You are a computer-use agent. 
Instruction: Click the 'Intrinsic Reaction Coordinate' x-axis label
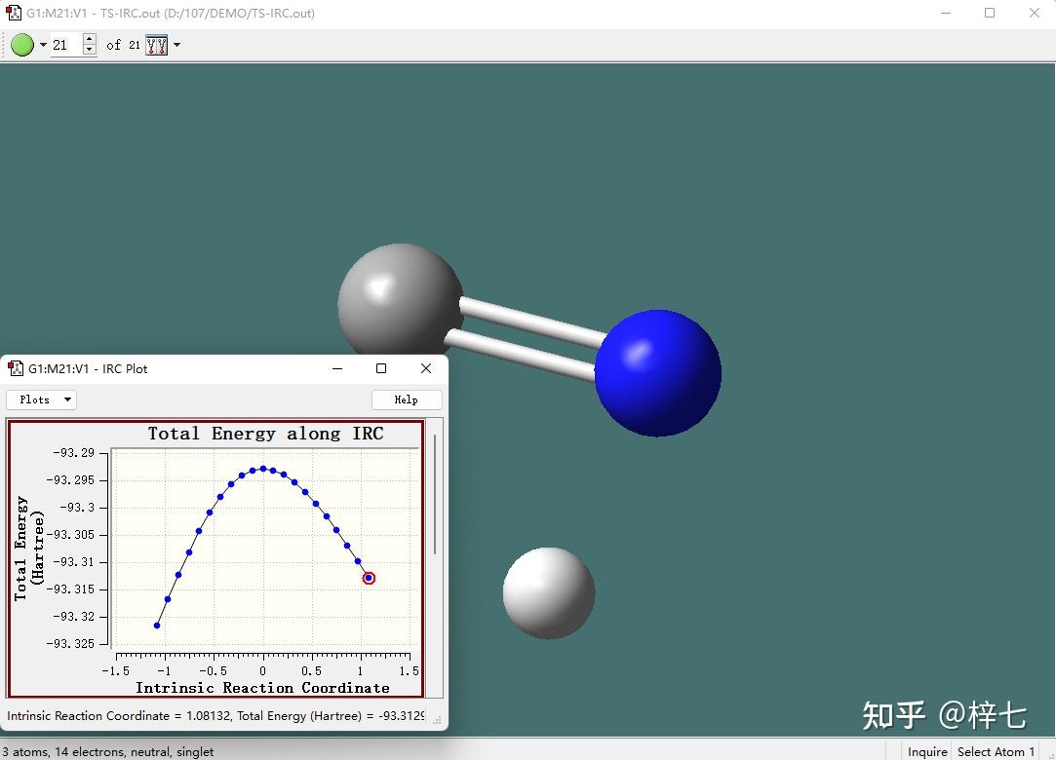[262, 687]
